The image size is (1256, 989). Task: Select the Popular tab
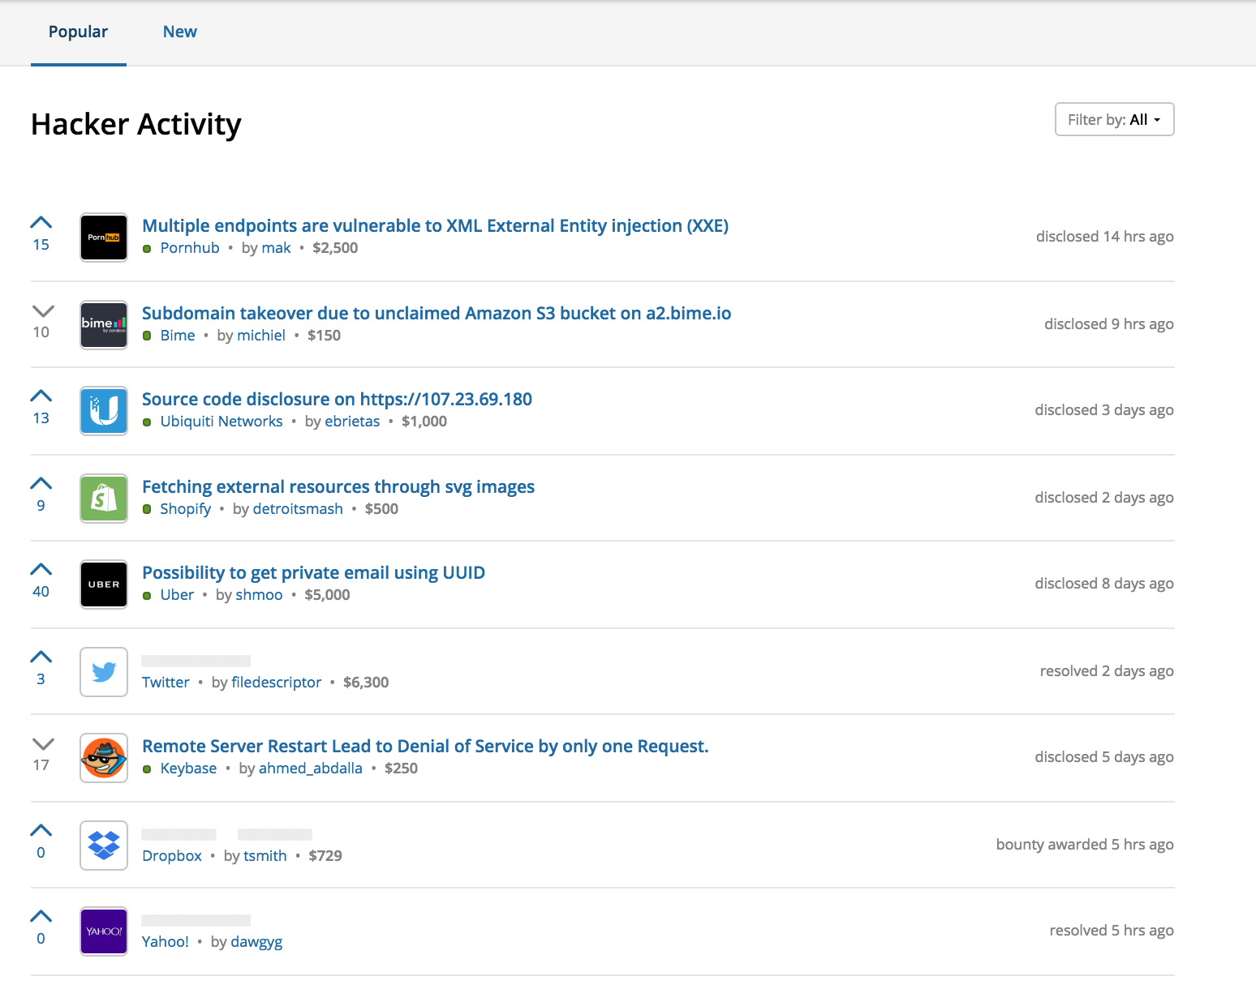[78, 32]
